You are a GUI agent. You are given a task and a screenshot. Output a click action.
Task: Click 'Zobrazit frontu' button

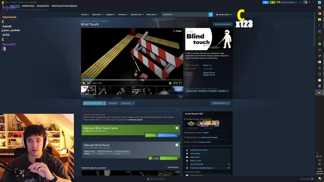[x=221, y=103]
